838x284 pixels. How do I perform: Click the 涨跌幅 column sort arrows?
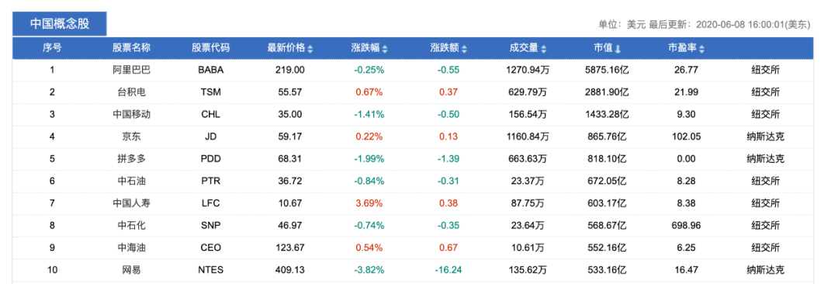(x=385, y=49)
